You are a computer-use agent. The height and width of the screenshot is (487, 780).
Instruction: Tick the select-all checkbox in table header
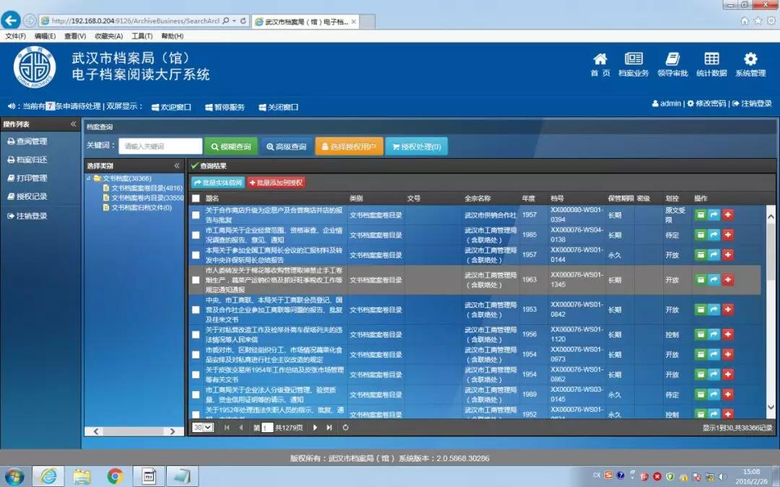click(196, 198)
